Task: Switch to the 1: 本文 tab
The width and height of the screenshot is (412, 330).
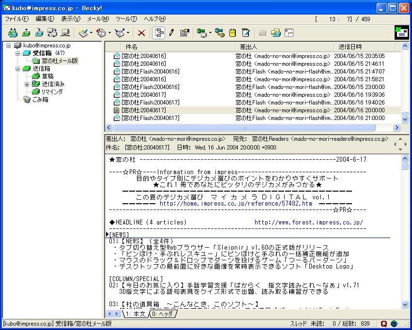Action: point(135,314)
